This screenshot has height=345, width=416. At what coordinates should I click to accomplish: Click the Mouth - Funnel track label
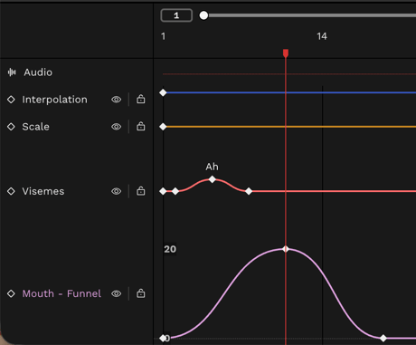(61, 293)
